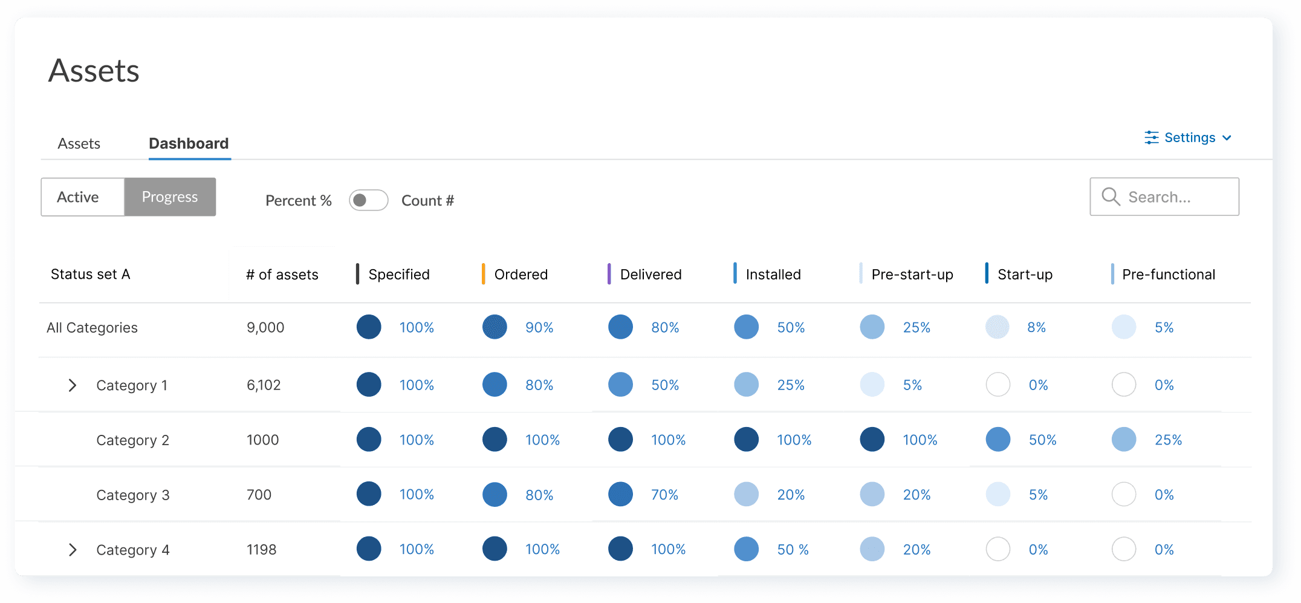Screen dimensions: 1301x603
Task: Click Category 2 Installed 100% circle
Action: tap(747, 440)
